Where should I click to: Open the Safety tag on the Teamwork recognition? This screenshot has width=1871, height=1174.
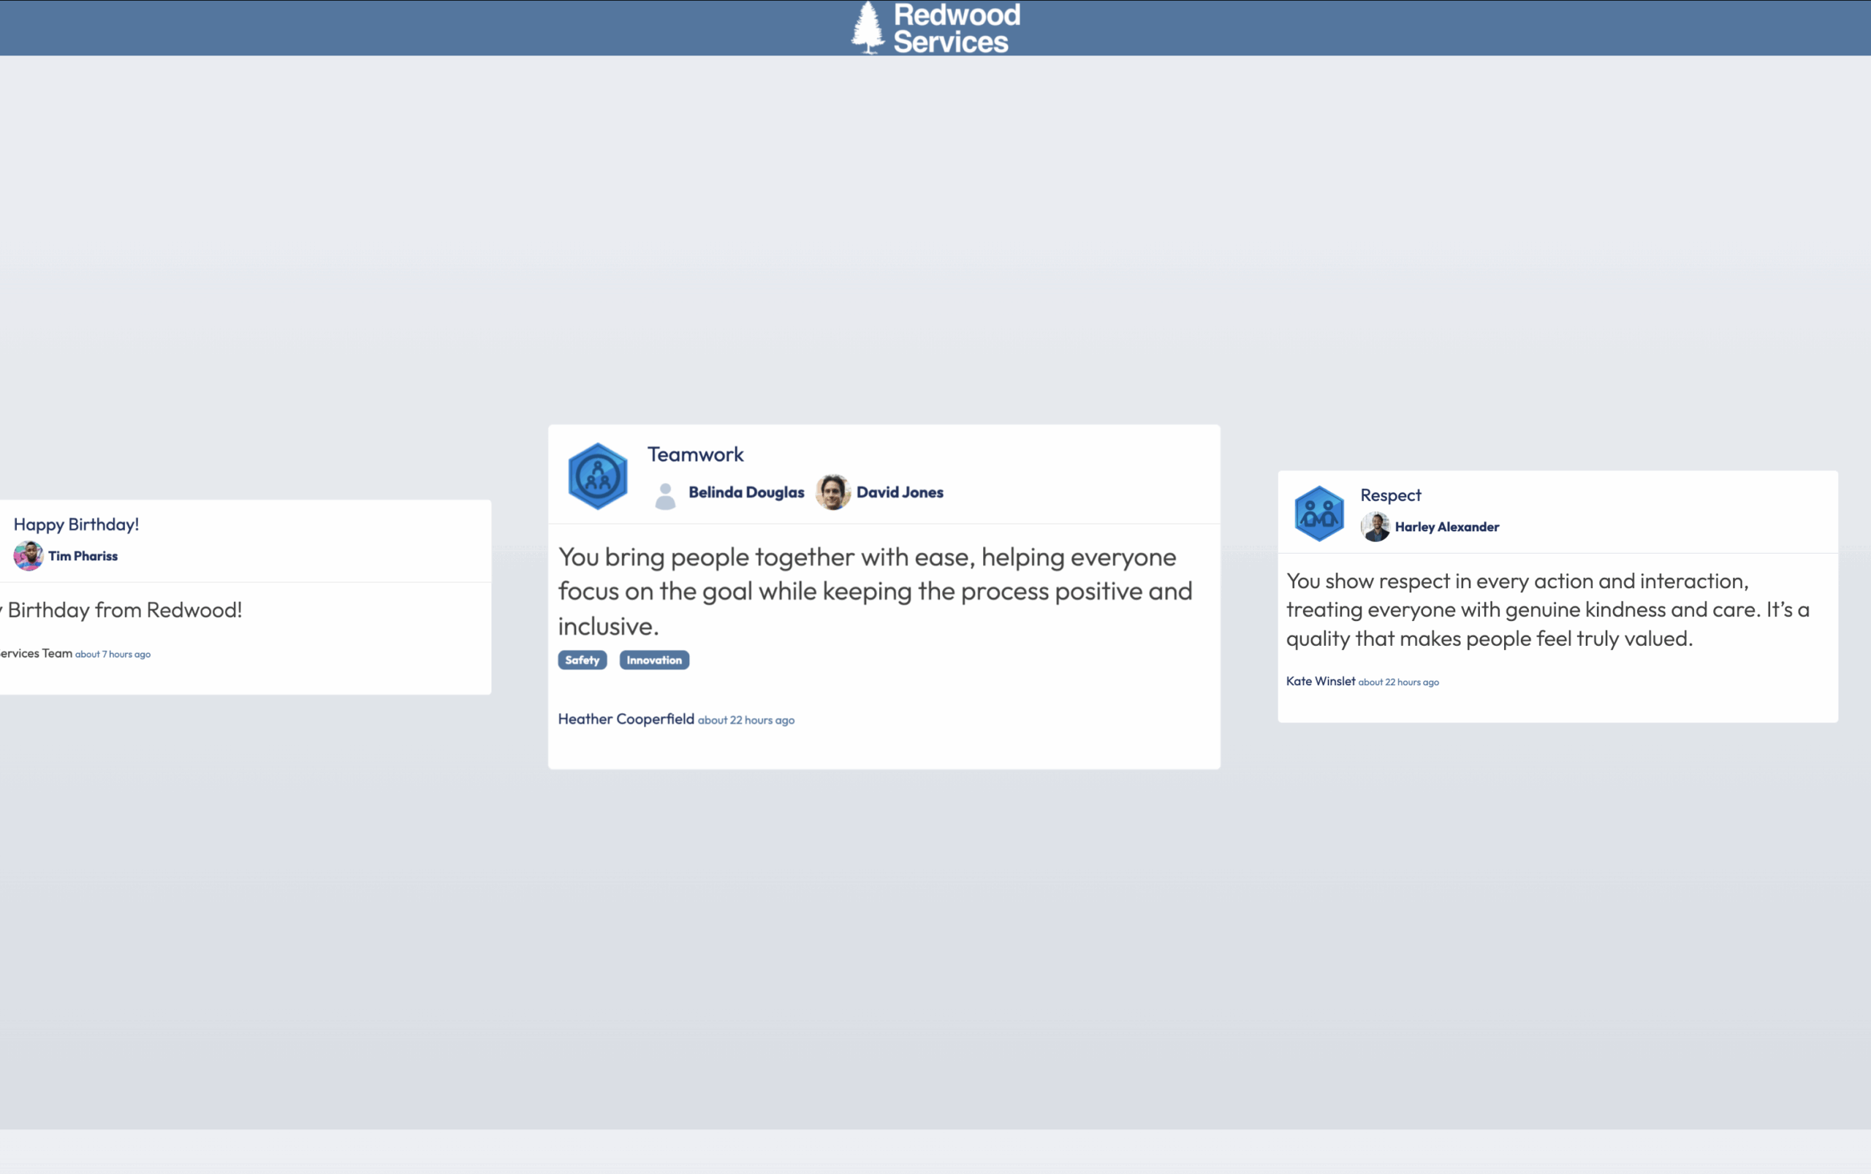coord(582,659)
